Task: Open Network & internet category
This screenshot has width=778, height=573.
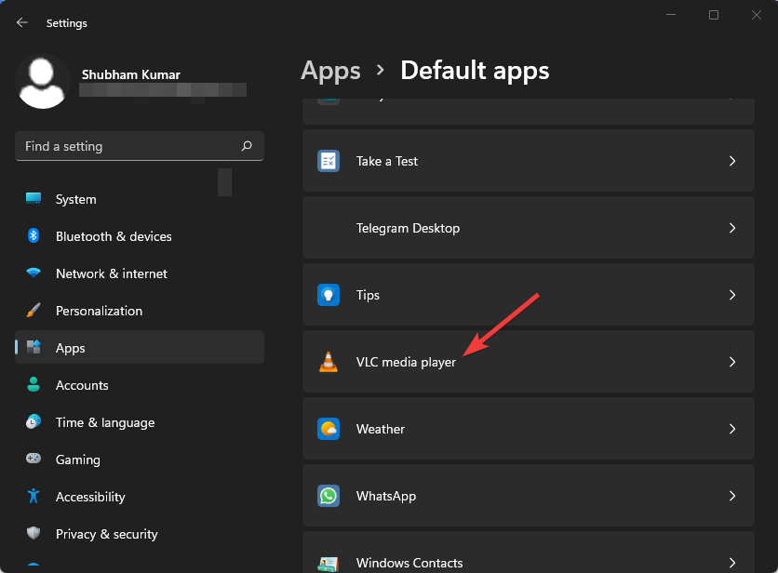Action: click(x=140, y=273)
